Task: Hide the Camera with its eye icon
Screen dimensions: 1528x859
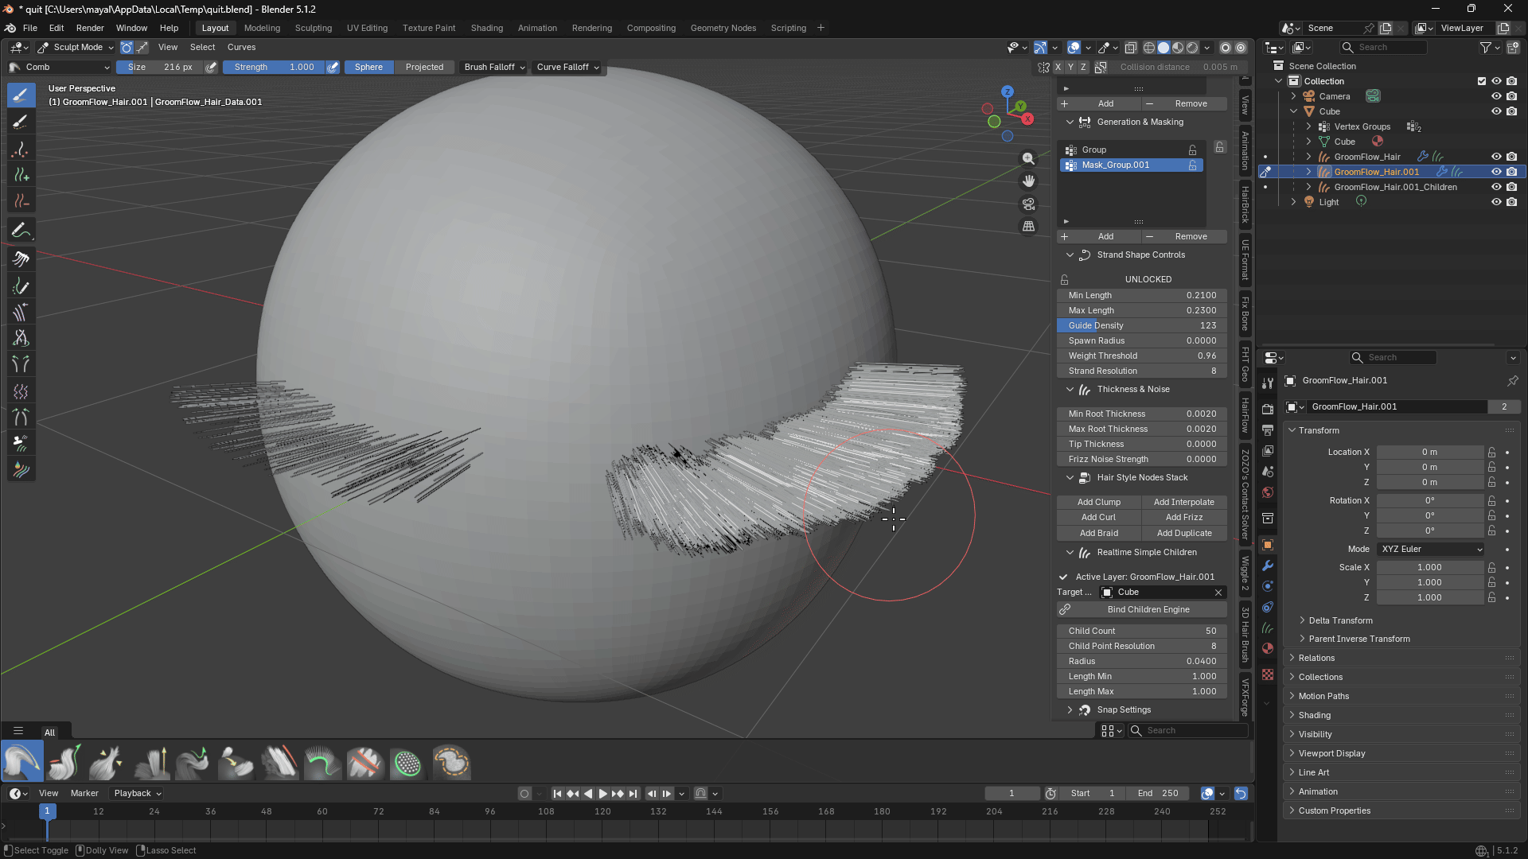Action: [1496, 96]
